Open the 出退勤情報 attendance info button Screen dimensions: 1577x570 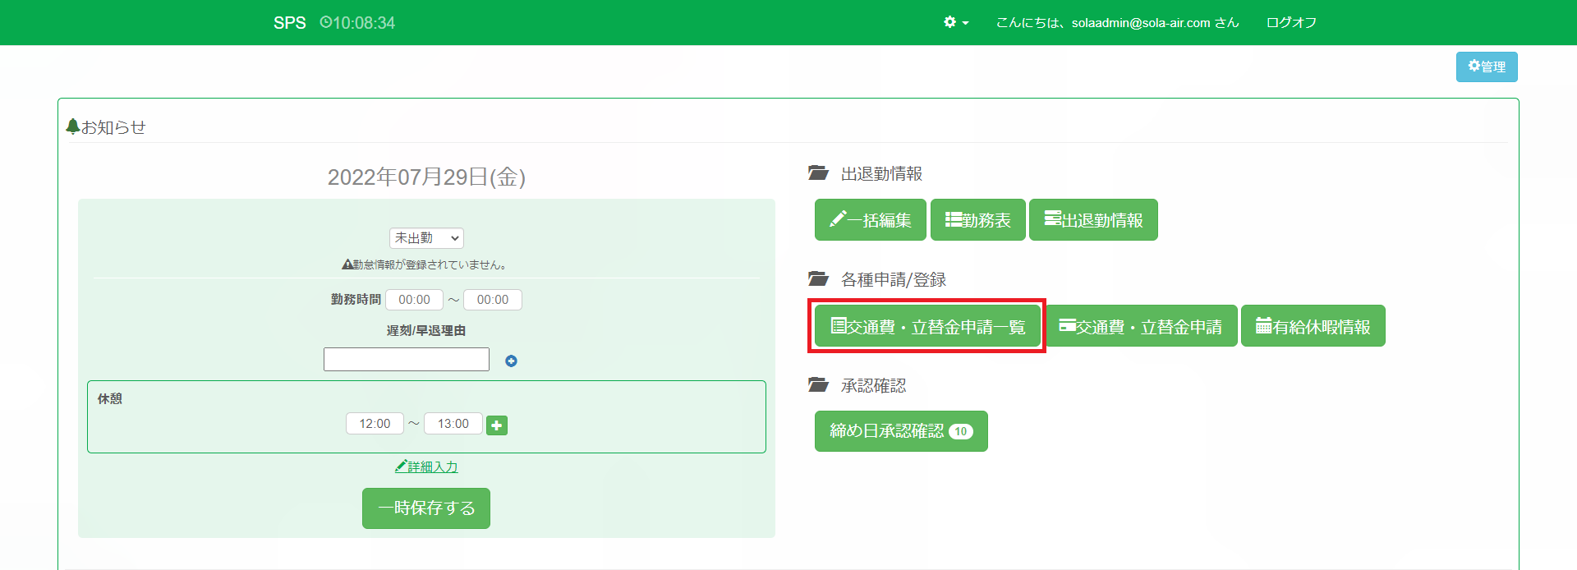pos(1093,220)
